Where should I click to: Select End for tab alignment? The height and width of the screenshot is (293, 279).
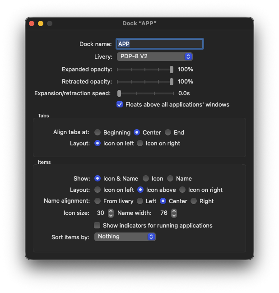tap(168, 133)
